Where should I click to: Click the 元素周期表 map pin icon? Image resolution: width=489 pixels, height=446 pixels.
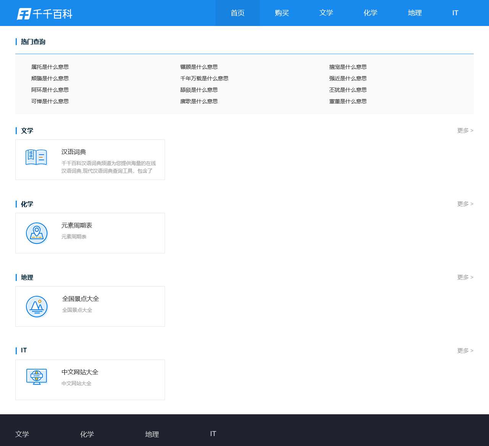(37, 233)
